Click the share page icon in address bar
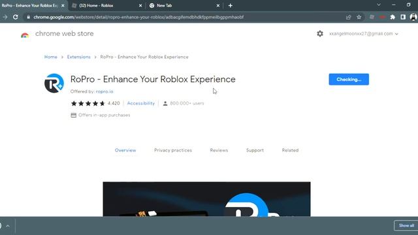 click(348, 17)
